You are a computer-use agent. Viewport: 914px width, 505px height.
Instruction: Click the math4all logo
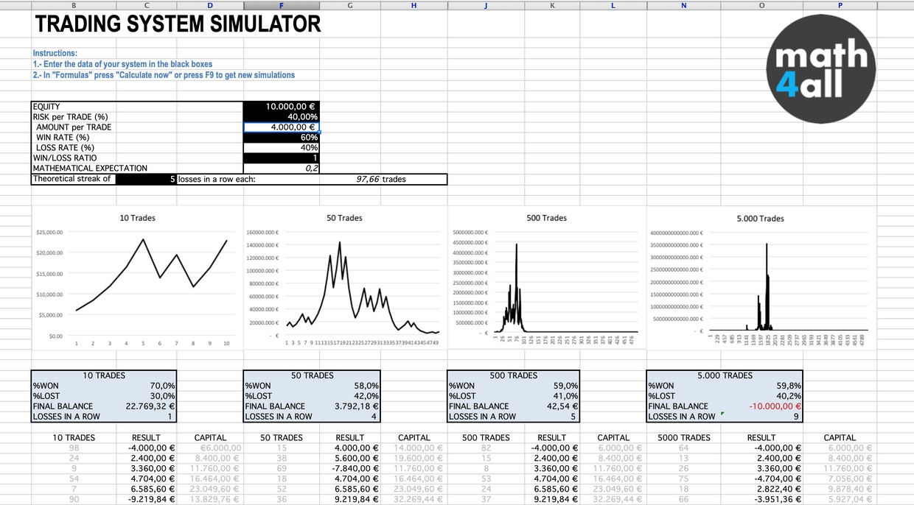point(820,71)
